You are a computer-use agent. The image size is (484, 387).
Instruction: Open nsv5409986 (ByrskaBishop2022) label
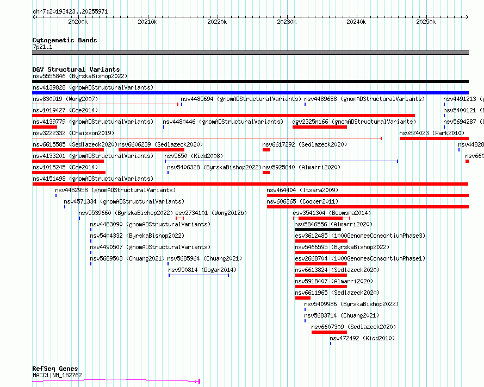coord(351,304)
